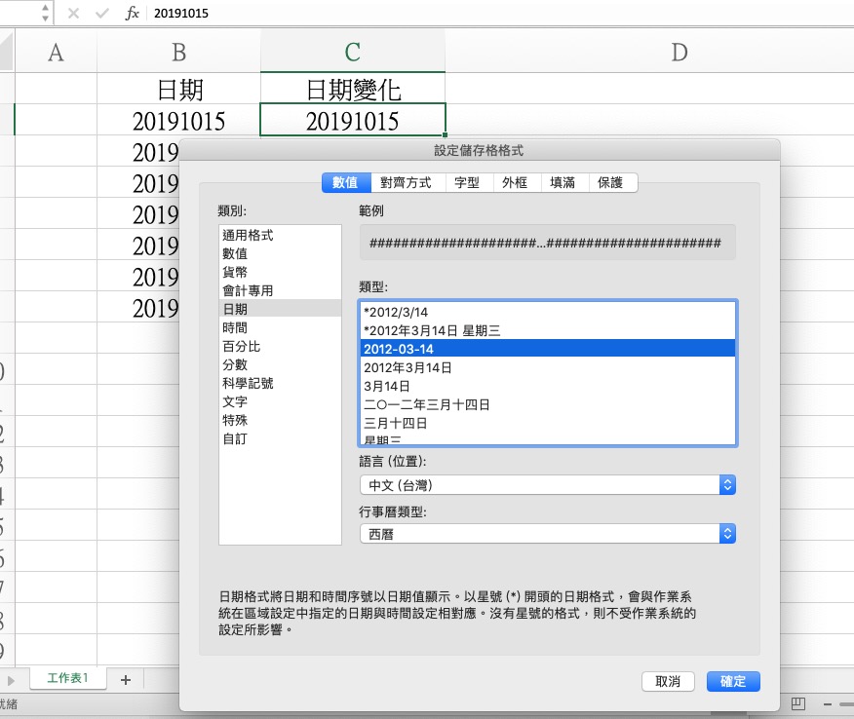Switch to the 對齊方式 tab
The image size is (854, 719).
coord(406,183)
